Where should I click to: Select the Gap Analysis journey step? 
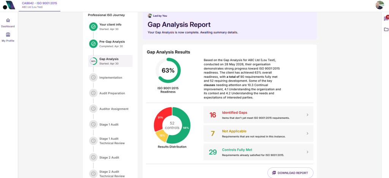pos(110,61)
